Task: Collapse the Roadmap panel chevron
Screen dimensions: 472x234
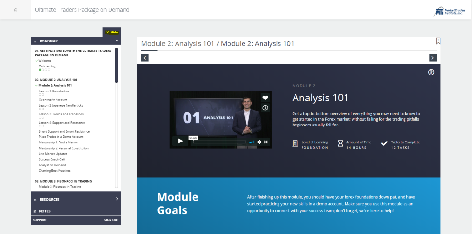Action: [x=117, y=41]
